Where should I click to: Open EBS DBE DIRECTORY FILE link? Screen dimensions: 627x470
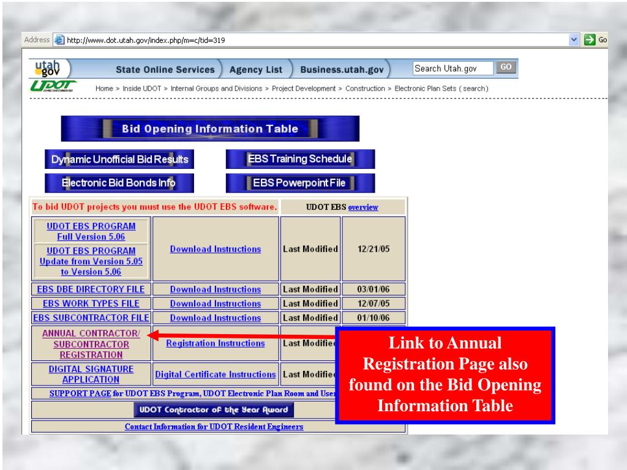click(x=91, y=289)
